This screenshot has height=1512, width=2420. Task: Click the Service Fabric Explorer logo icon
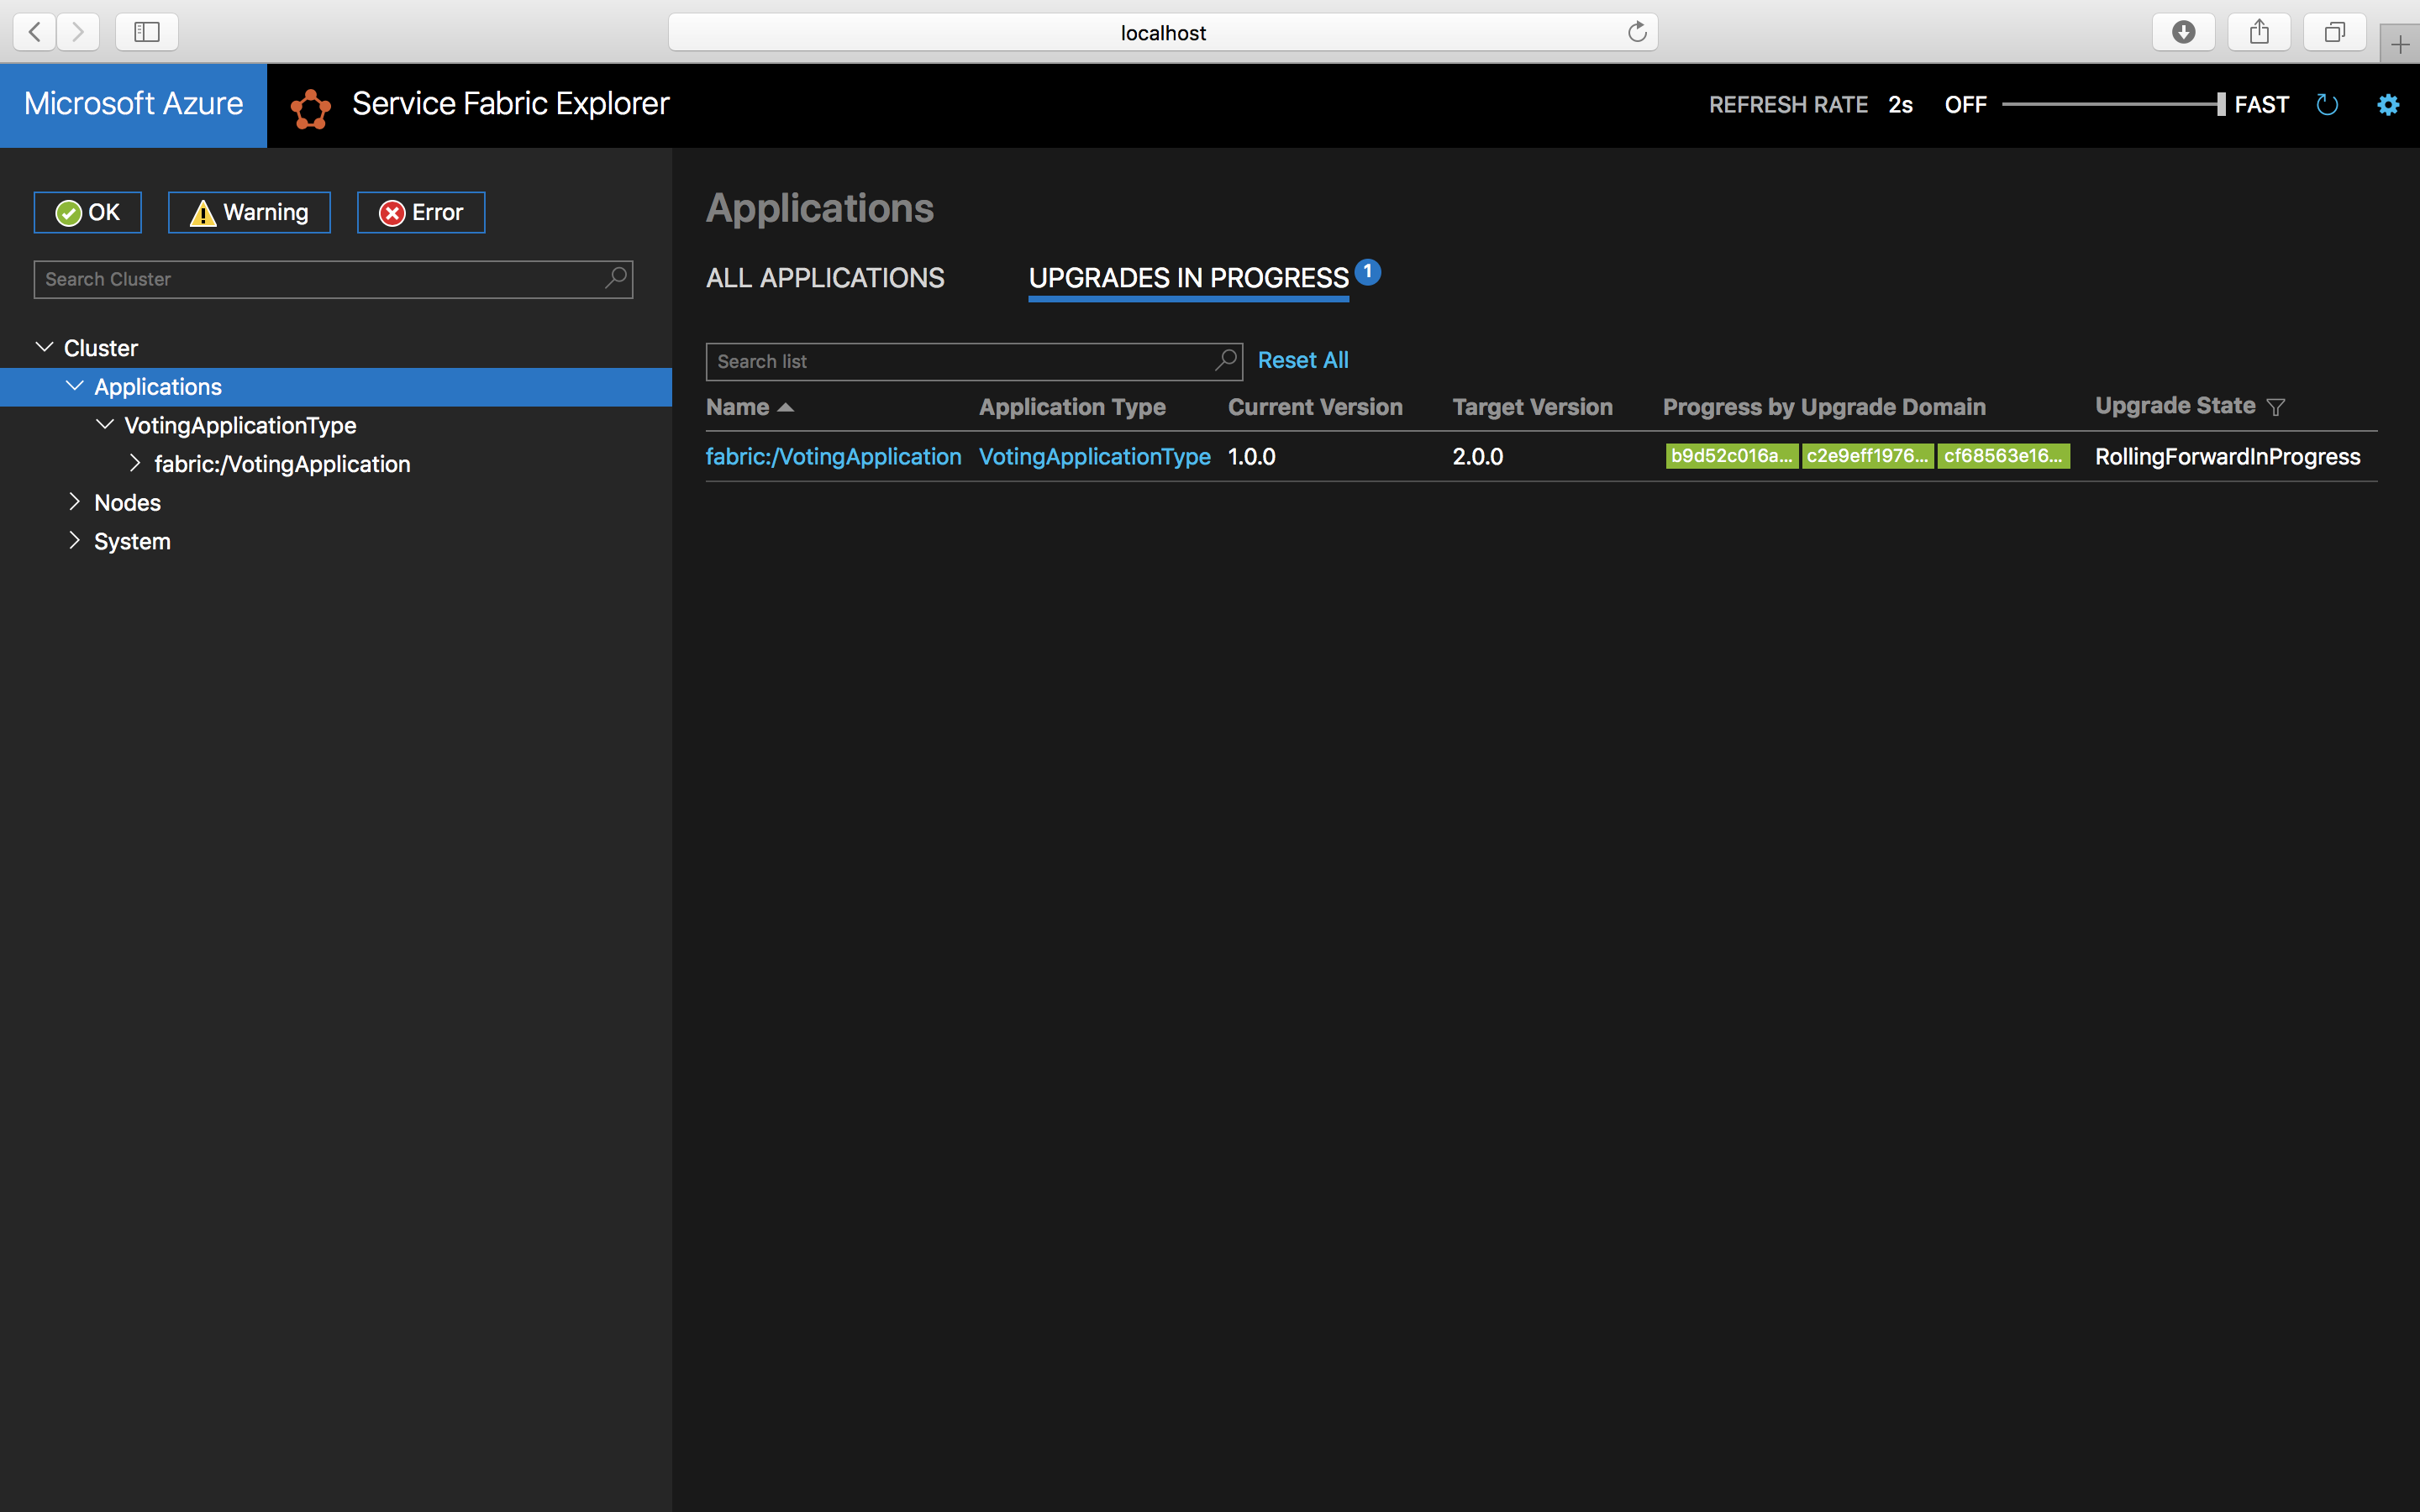click(310, 104)
